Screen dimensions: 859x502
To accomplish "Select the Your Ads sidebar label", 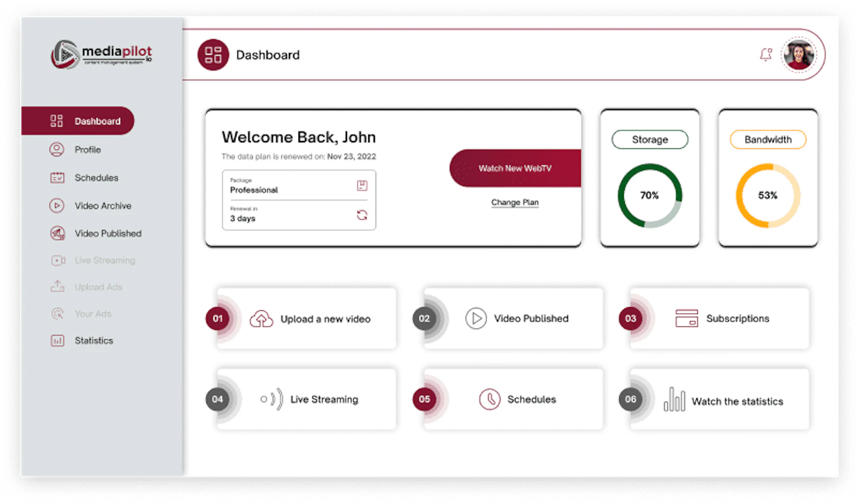I will click(x=93, y=314).
